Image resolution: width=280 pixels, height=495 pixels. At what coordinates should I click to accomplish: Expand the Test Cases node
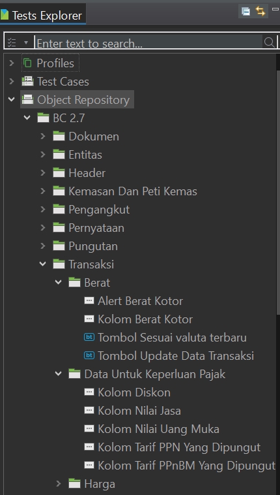pos(12,82)
